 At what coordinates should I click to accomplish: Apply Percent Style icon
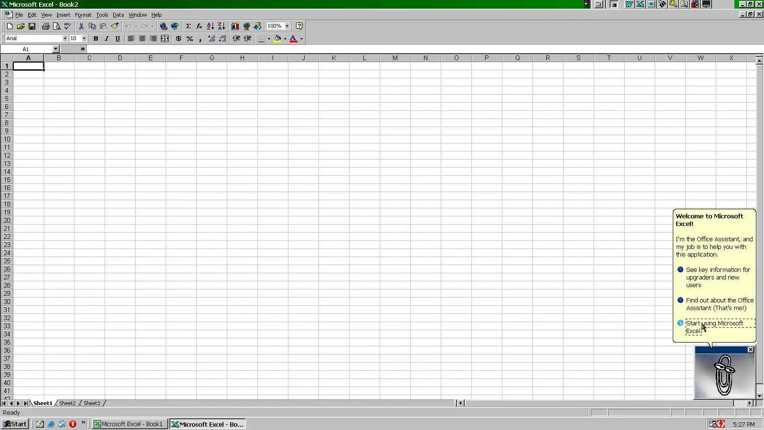[x=190, y=39]
